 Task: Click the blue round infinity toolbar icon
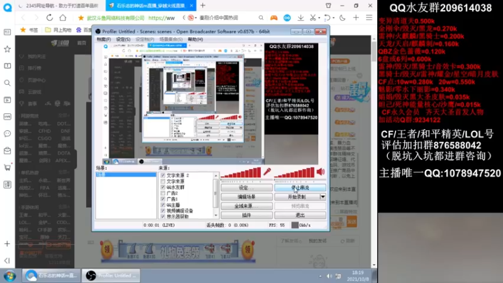tap(287, 18)
